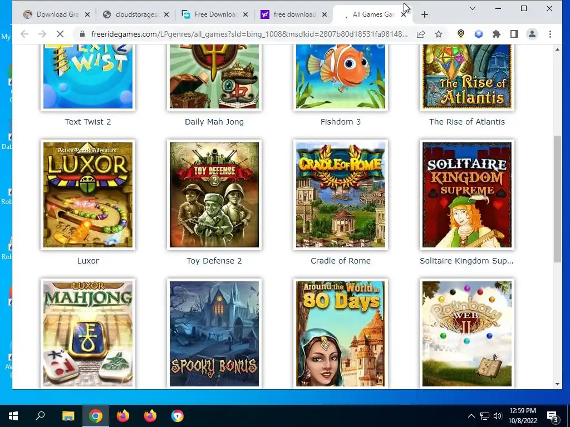Go forward using the forward arrow
The image size is (570, 427).
[x=42, y=34]
